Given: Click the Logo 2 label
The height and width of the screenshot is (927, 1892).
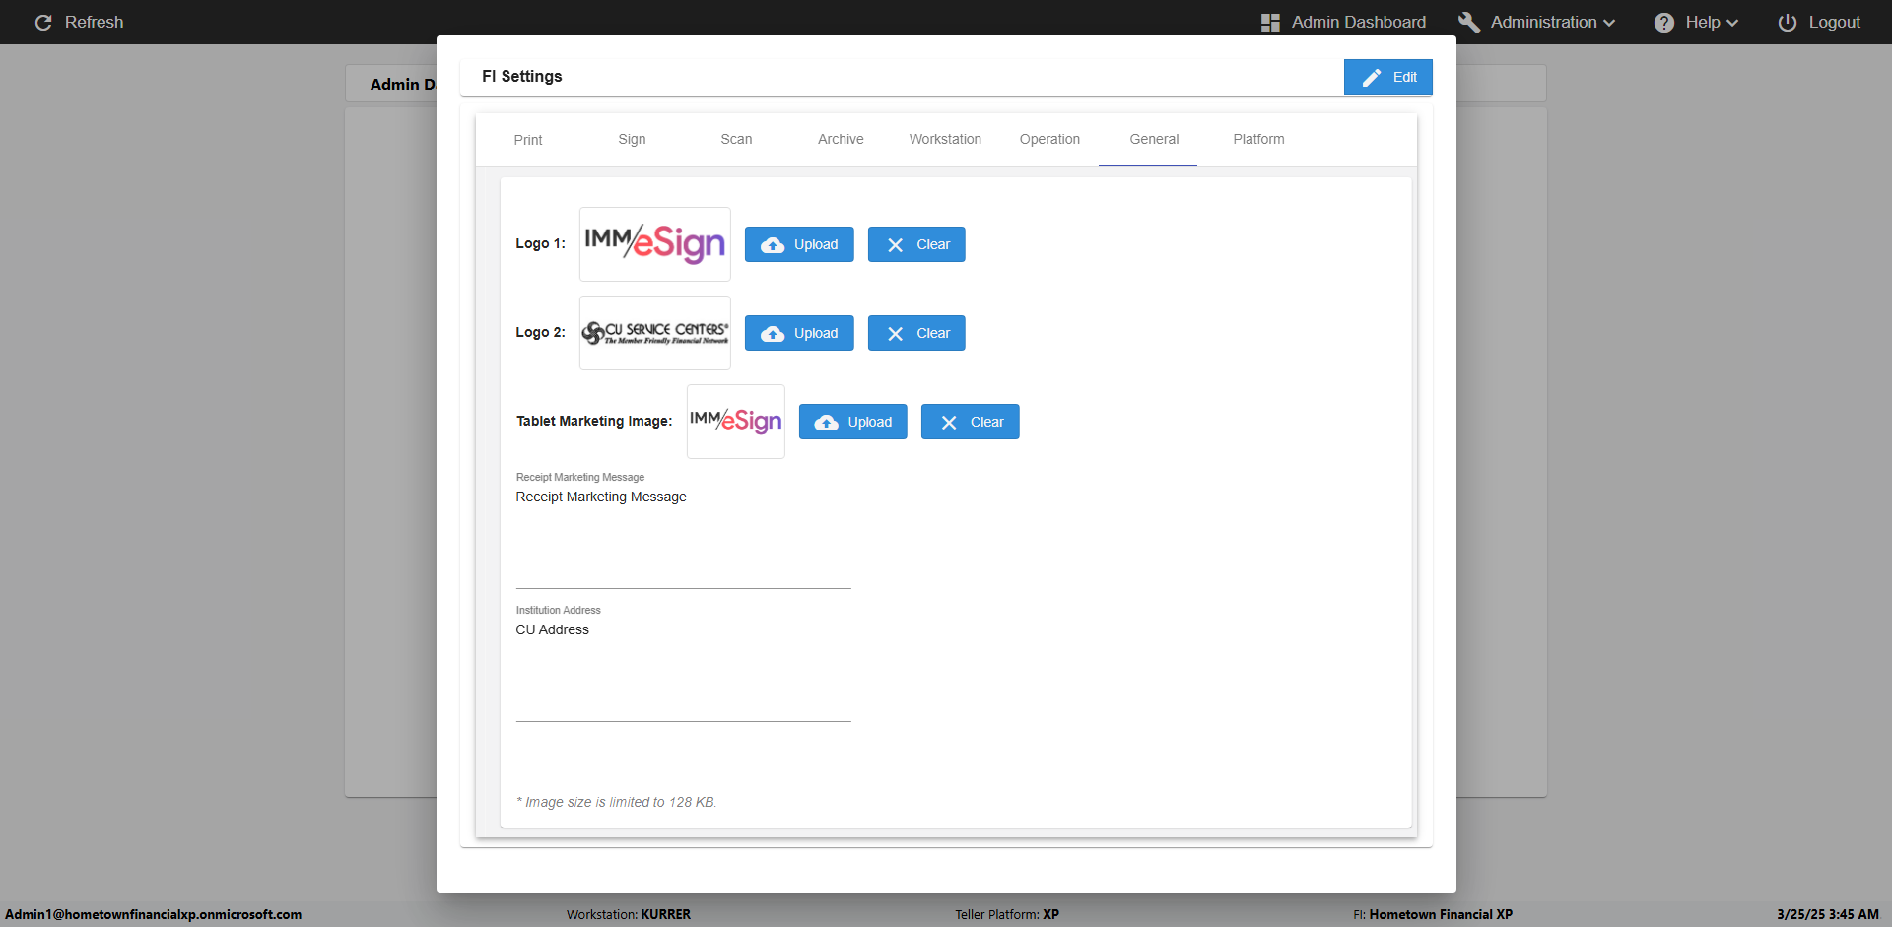Looking at the screenshot, I should point(541,332).
